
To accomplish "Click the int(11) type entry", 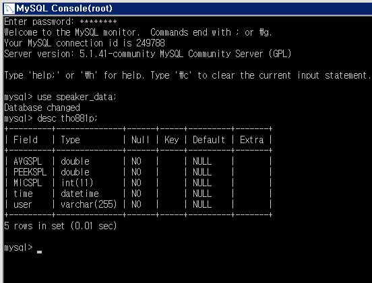I will click(x=77, y=183).
